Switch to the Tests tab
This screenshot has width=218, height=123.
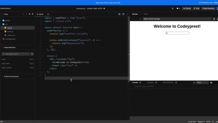145,14
